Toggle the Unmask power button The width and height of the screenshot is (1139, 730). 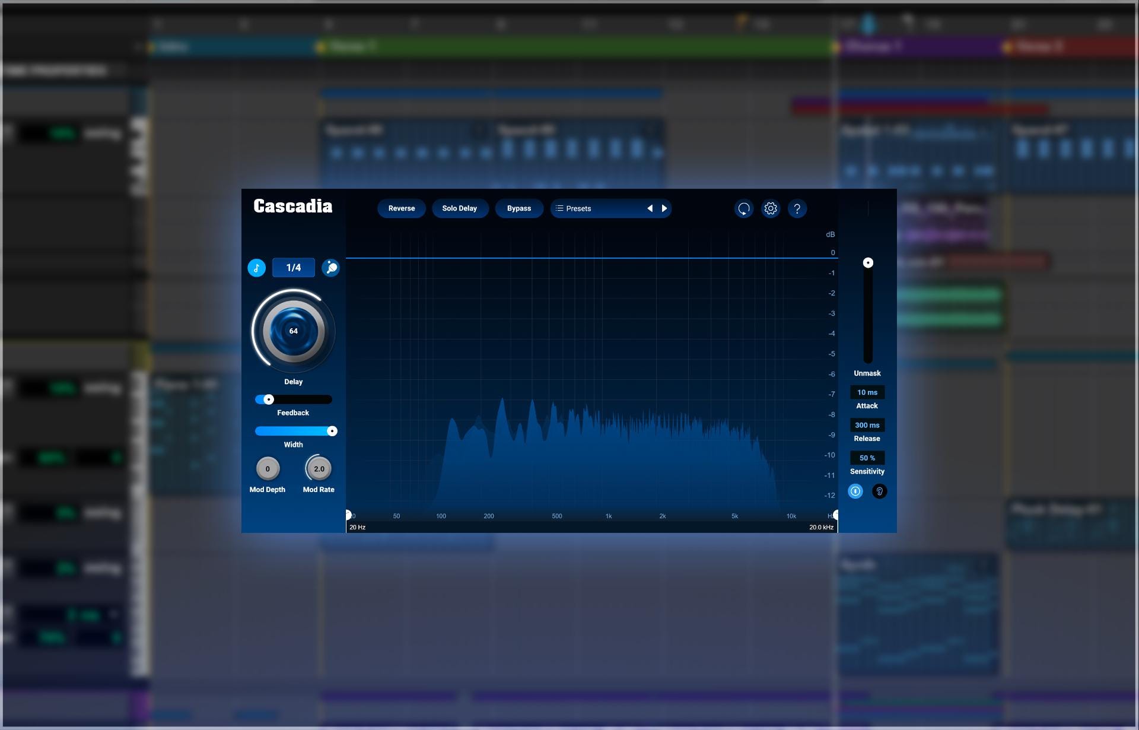855,491
